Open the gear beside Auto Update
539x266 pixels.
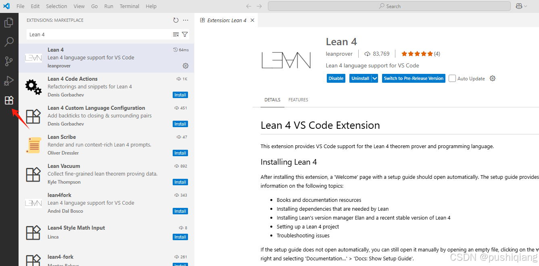492,78
